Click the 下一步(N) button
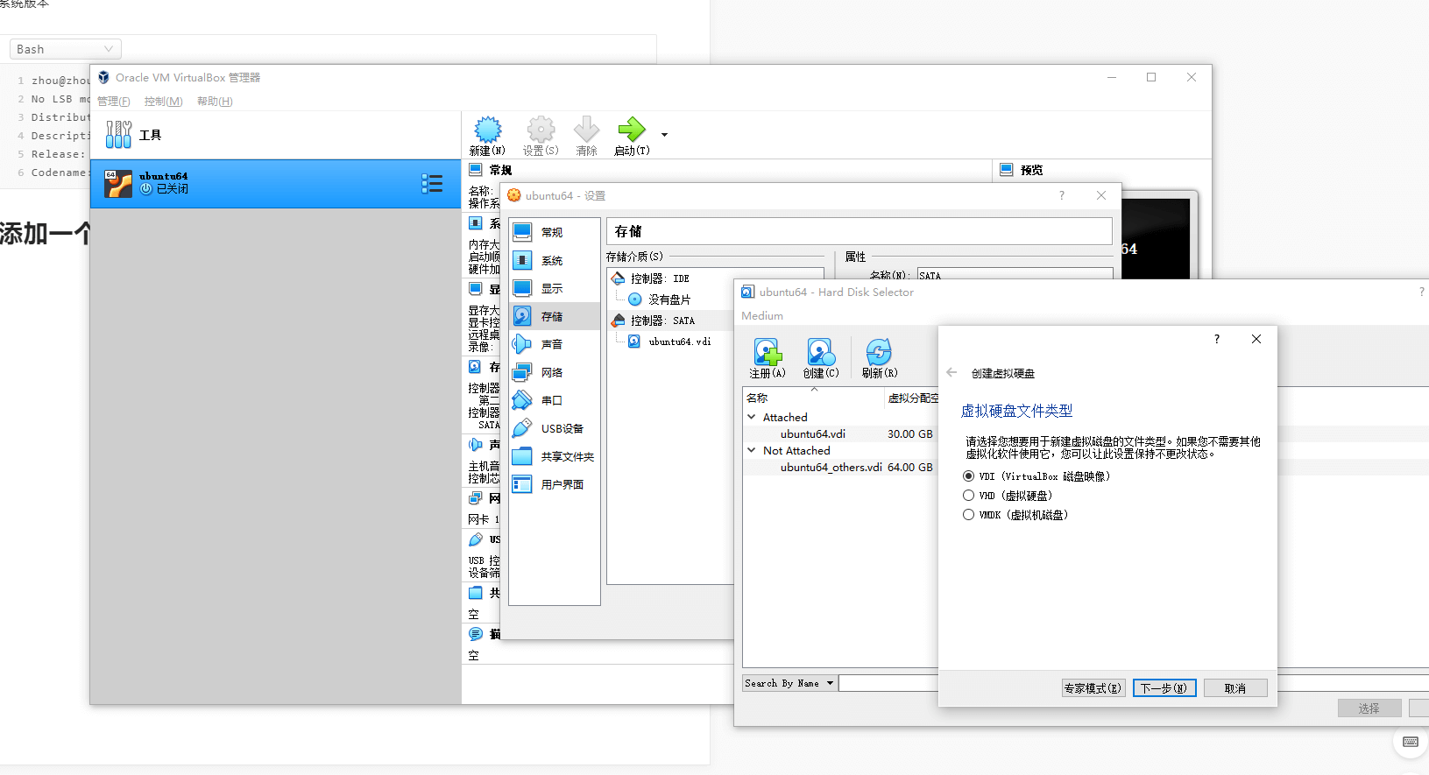Image resolution: width=1429 pixels, height=775 pixels. pyautogui.click(x=1164, y=688)
